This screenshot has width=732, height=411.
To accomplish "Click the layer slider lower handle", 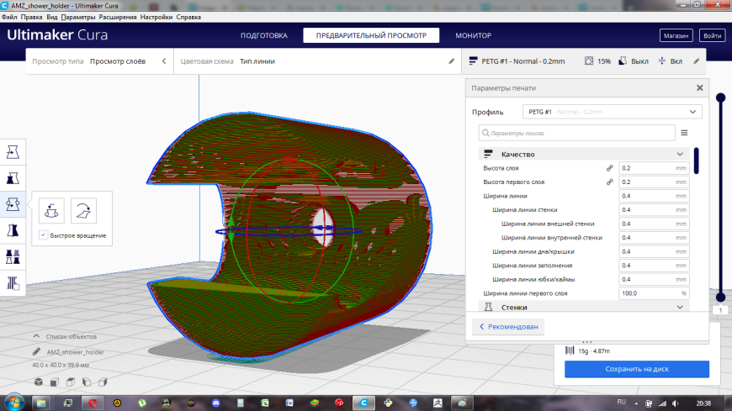I will [721, 297].
